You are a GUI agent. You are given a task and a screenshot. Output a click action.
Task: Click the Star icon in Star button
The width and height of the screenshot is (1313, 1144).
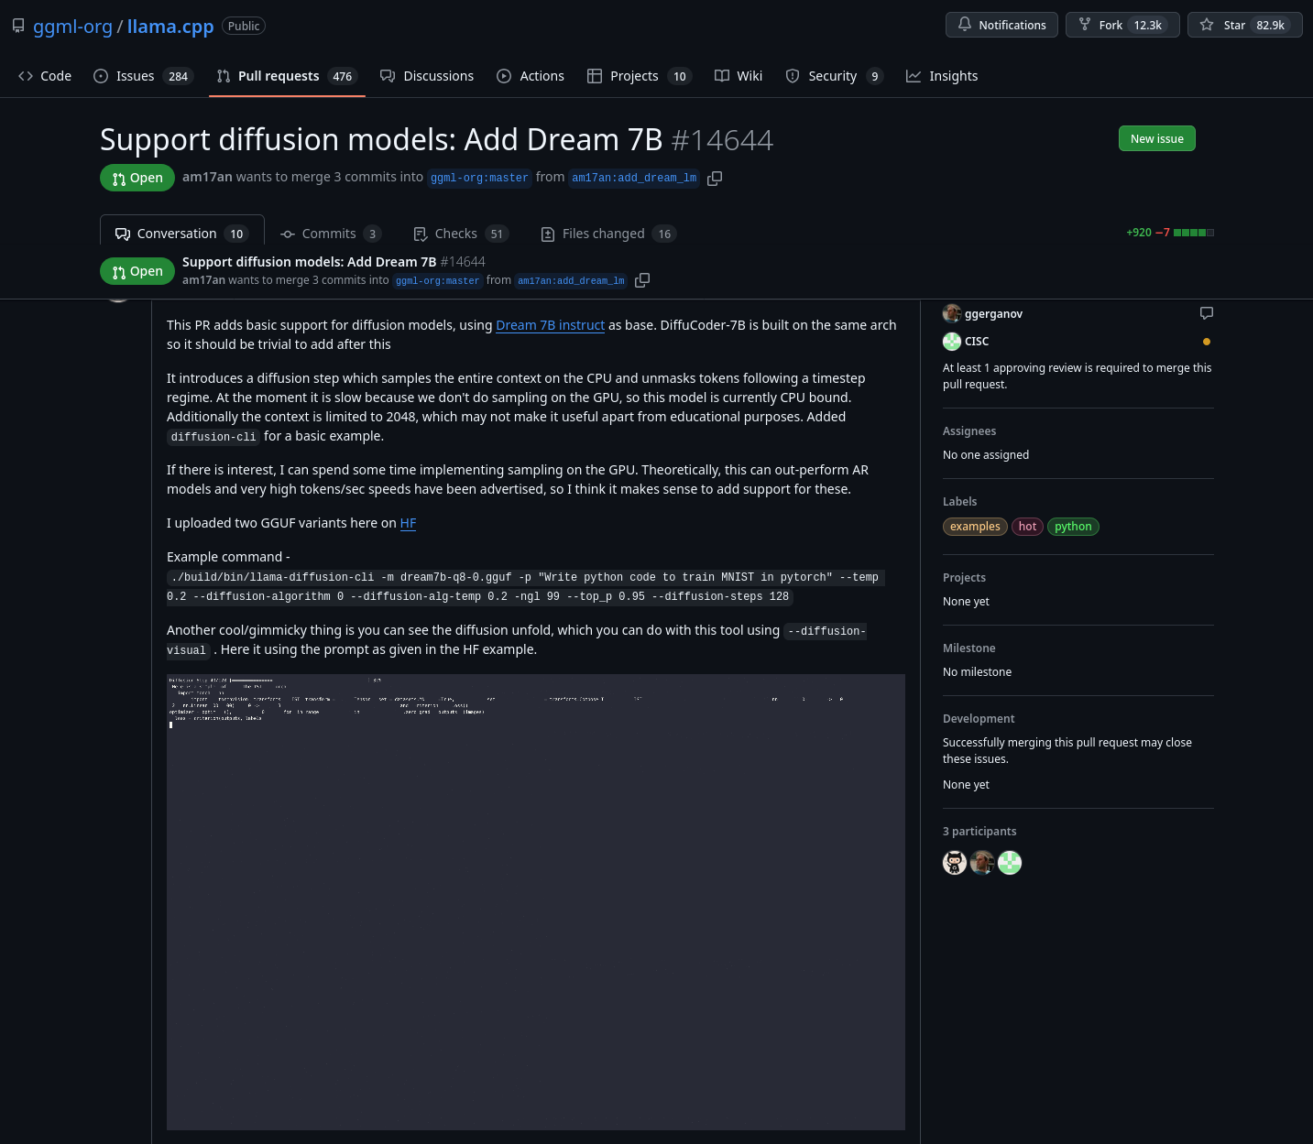pyautogui.click(x=1207, y=25)
